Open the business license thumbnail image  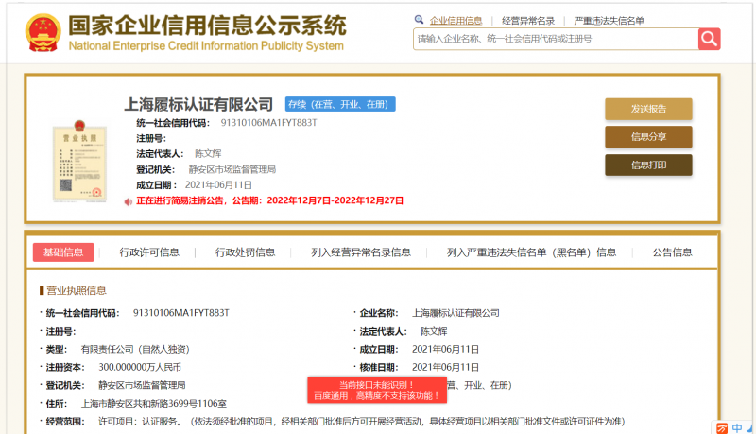click(80, 161)
